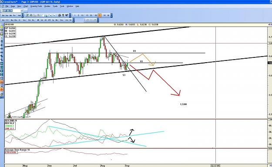Expand timeframe toolbar options after M
Image resolution: width=272 pixels, height=167 pixels.
(x=111, y=16)
